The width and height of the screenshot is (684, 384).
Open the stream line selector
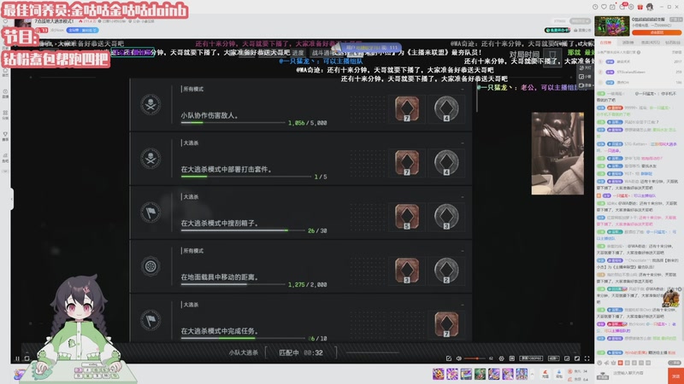[x=553, y=358]
